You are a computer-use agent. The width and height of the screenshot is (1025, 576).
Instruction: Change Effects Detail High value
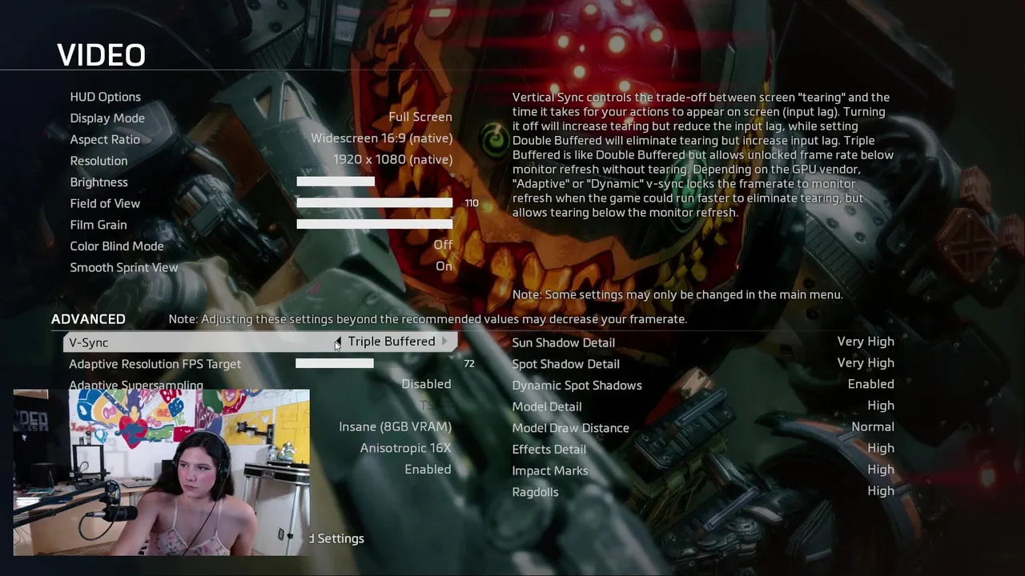point(881,448)
